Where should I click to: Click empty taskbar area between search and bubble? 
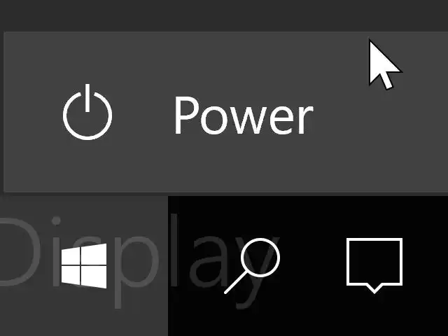click(x=313, y=266)
